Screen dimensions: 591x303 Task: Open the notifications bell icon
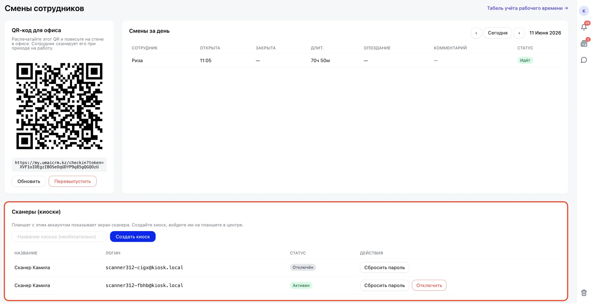coord(584,27)
